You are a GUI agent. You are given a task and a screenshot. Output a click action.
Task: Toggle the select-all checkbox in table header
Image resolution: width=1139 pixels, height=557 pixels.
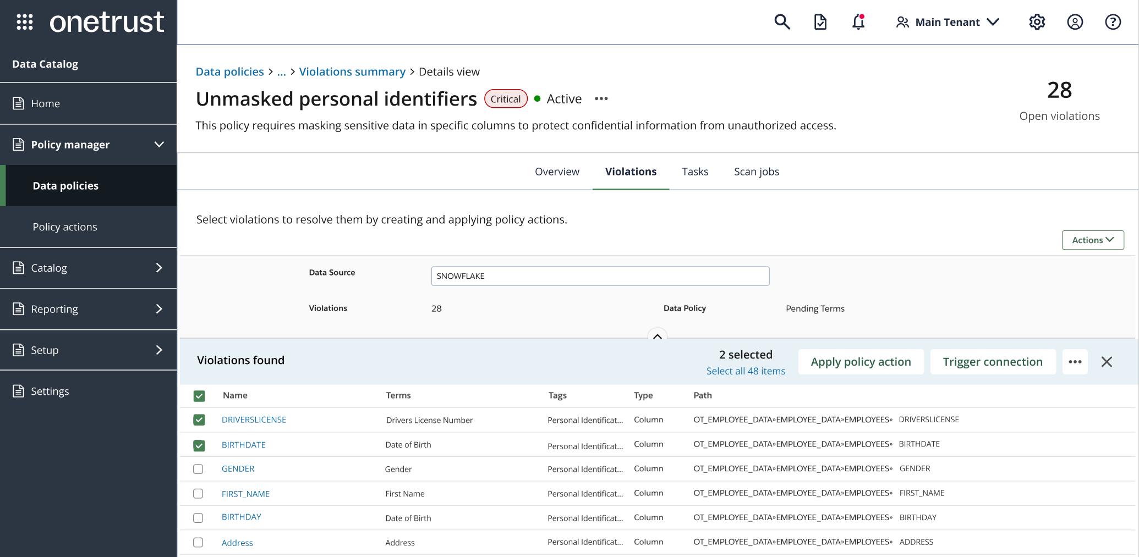click(199, 395)
